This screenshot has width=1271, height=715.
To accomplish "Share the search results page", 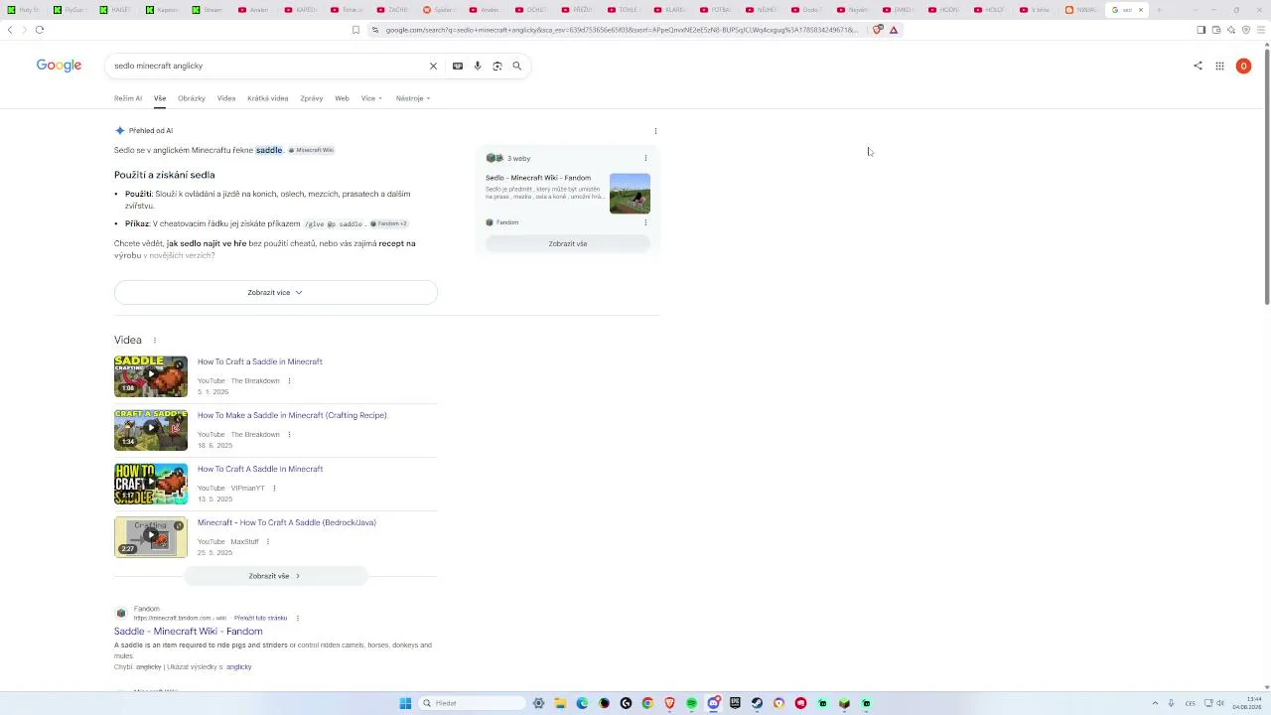I will tap(1198, 66).
